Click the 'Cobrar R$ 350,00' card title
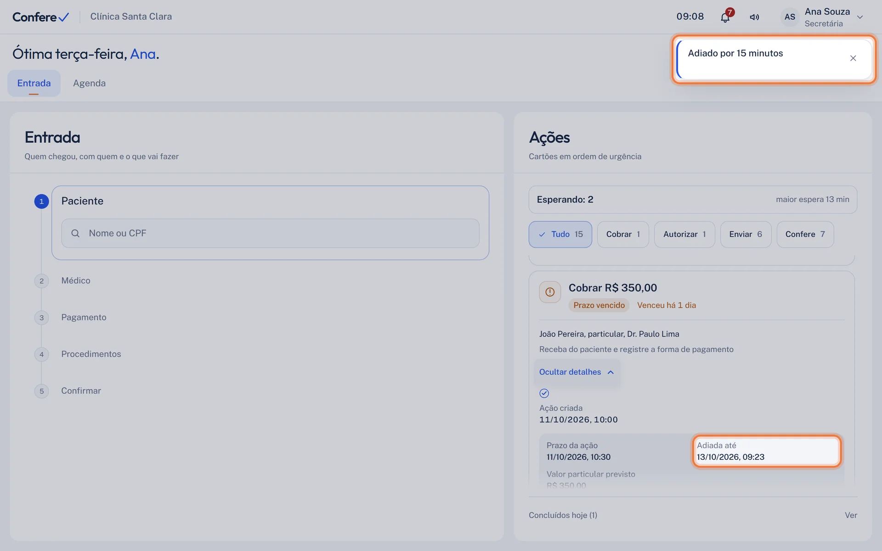The height and width of the screenshot is (551, 882). pyautogui.click(x=613, y=288)
